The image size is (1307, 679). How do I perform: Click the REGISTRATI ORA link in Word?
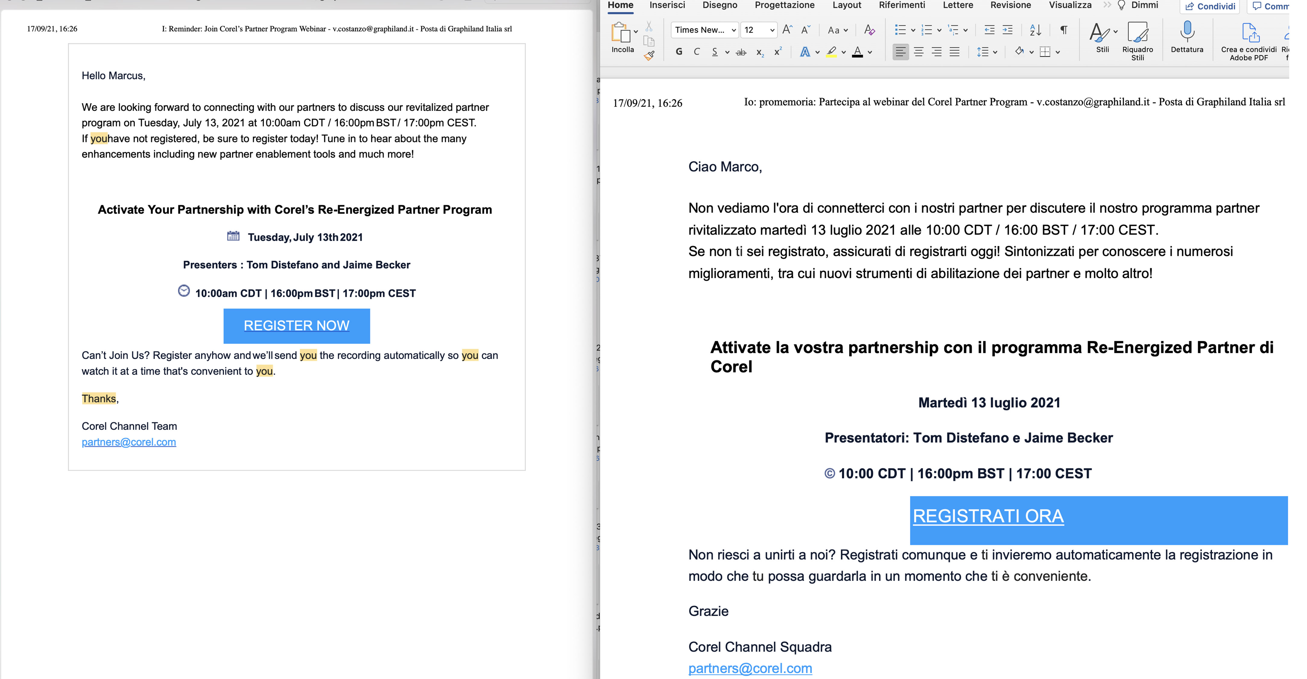coord(988,516)
